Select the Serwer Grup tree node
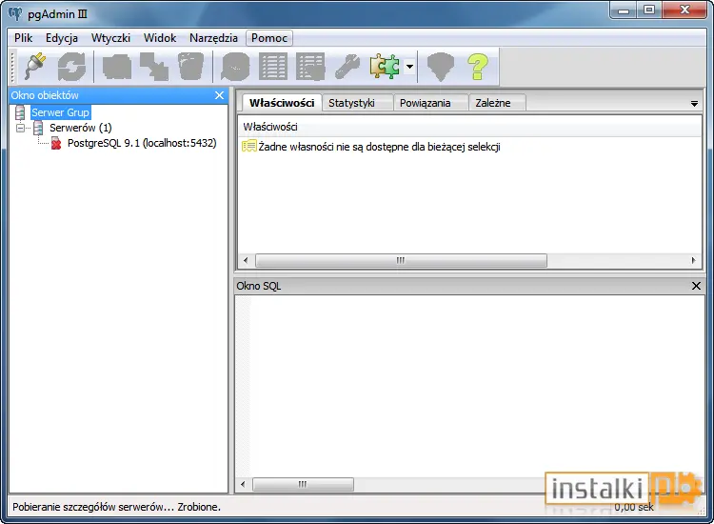This screenshot has height=524, width=714. click(x=61, y=112)
